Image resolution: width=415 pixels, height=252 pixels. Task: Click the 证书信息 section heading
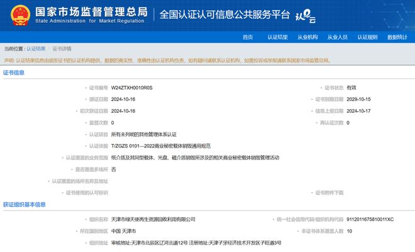click(x=14, y=72)
